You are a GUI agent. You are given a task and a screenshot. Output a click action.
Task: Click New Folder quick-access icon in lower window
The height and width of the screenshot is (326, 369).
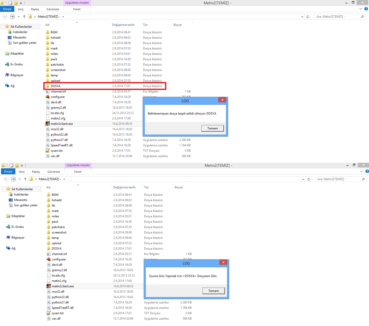[x=17, y=166]
